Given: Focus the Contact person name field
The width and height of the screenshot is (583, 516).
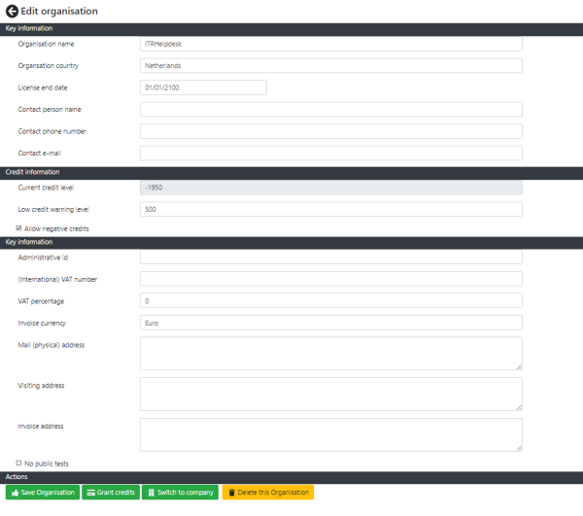Looking at the screenshot, I should tap(331, 109).
